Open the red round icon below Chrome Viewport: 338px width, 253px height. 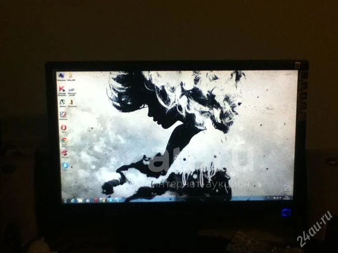[65, 153]
